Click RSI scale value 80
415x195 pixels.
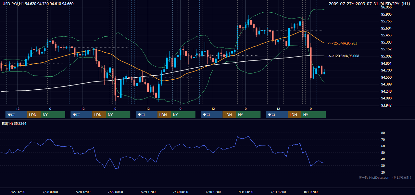tap(383, 133)
